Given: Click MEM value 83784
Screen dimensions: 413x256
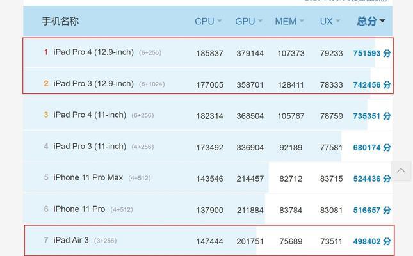Looking at the screenshot, I should click(x=291, y=210).
